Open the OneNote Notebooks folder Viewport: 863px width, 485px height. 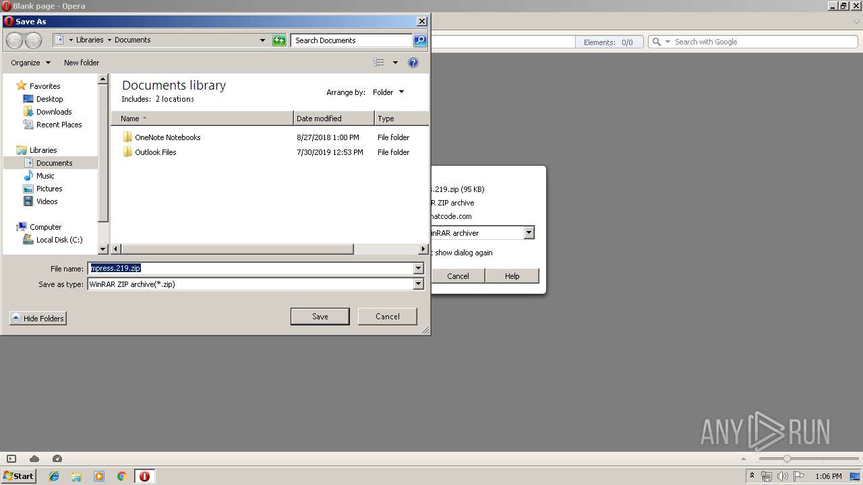[x=167, y=137]
